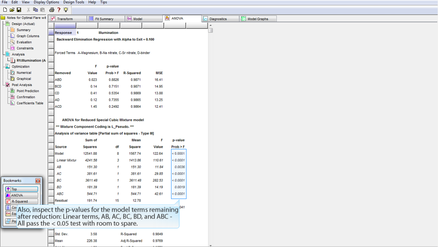The width and height of the screenshot is (438, 247).
Task: Jump to the R-Squared bookmark
Action: 22,201
